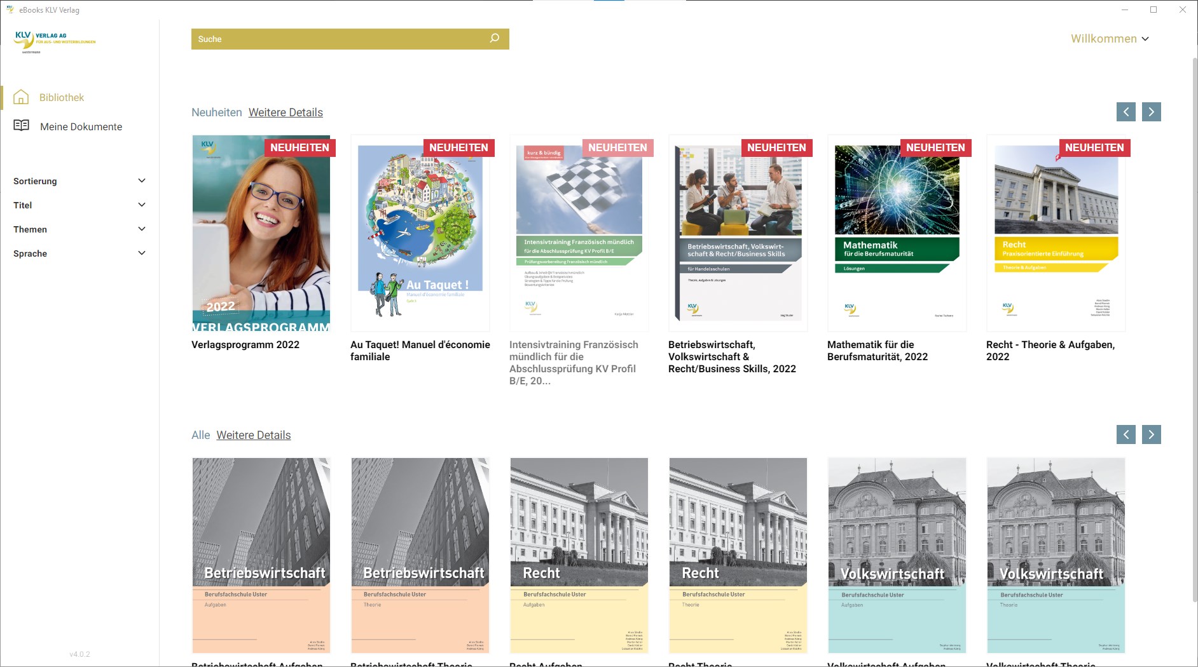Viewport: 1198px width, 667px height.
Task: Open Betriebswirtschaft Aufgaben cover
Action: [261, 555]
